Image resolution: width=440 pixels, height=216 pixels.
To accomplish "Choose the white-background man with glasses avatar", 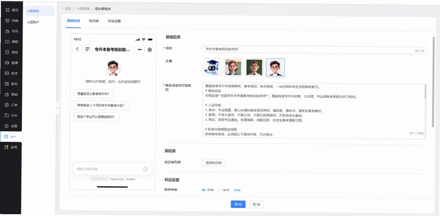I will point(276,68).
